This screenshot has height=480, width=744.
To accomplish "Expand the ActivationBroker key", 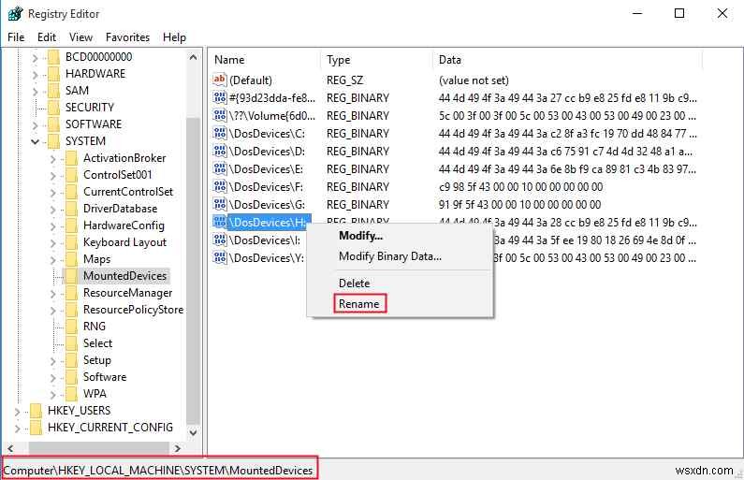I will (52, 159).
